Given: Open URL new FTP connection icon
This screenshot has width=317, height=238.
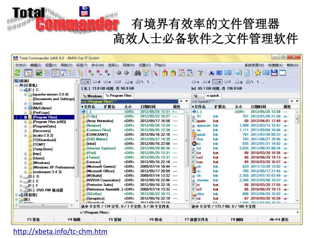Looking at the screenshot, I should (x=190, y=73).
